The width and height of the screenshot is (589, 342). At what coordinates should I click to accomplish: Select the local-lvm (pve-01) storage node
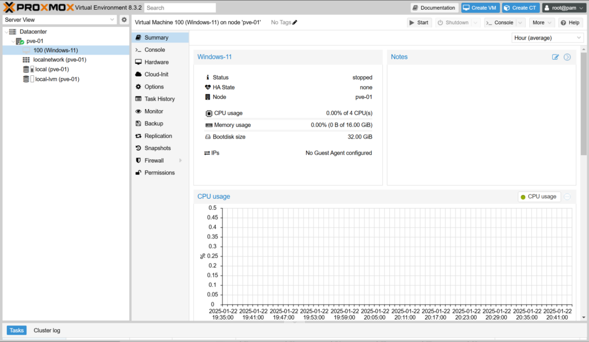[56, 79]
